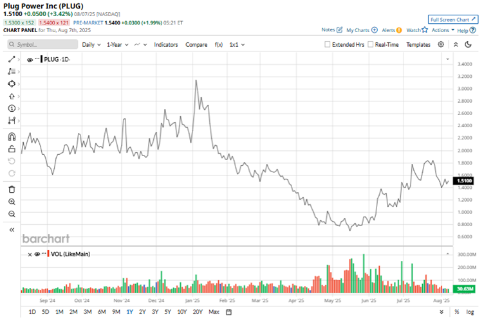Toggle lock drawings padlock icon
This screenshot has height=320, width=484.
point(12,149)
